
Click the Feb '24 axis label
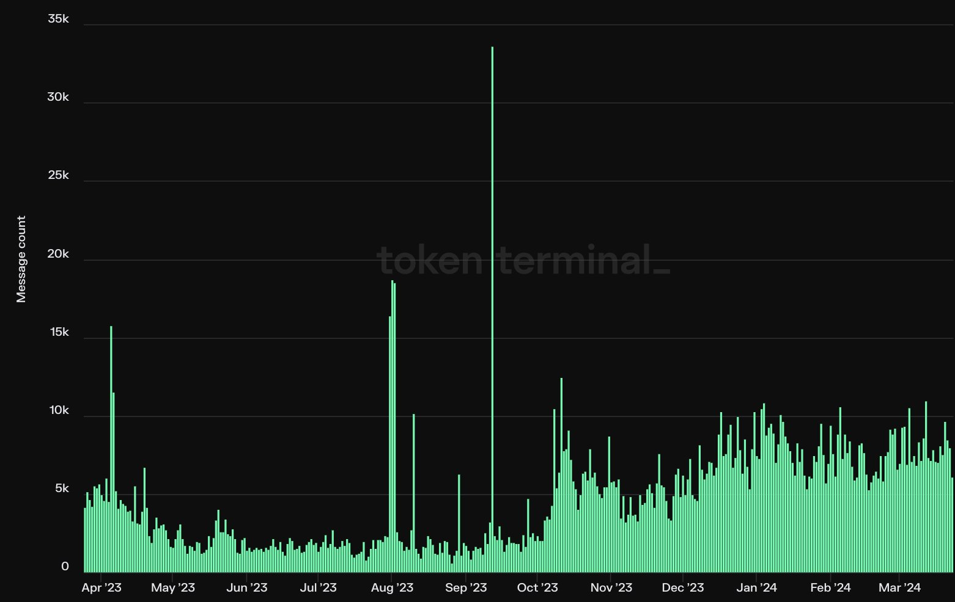pyautogui.click(x=830, y=587)
